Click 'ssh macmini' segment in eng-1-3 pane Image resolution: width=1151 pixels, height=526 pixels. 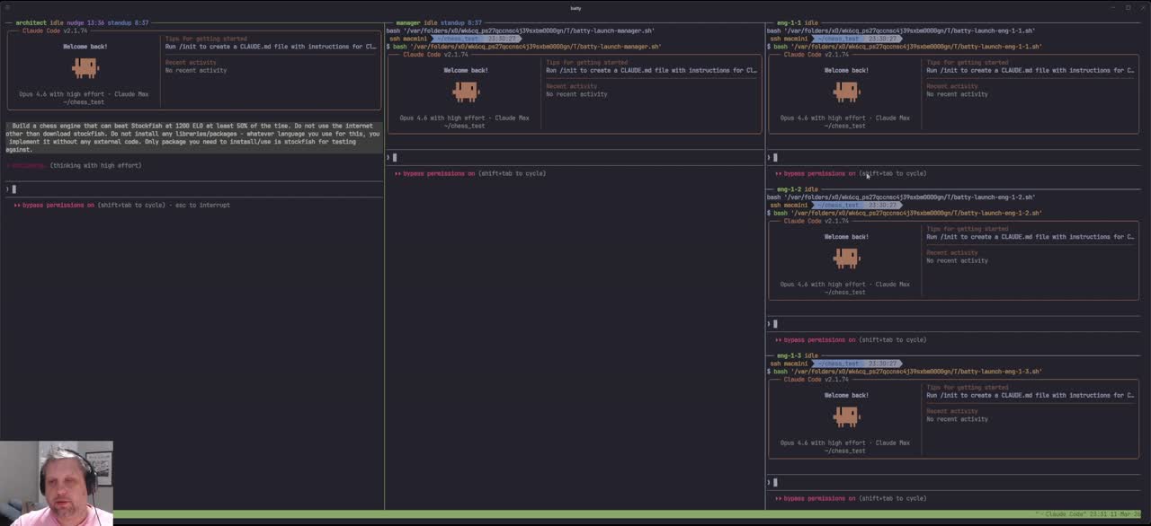coord(790,364)
